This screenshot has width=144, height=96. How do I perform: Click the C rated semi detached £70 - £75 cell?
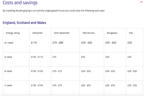(57, 85)
